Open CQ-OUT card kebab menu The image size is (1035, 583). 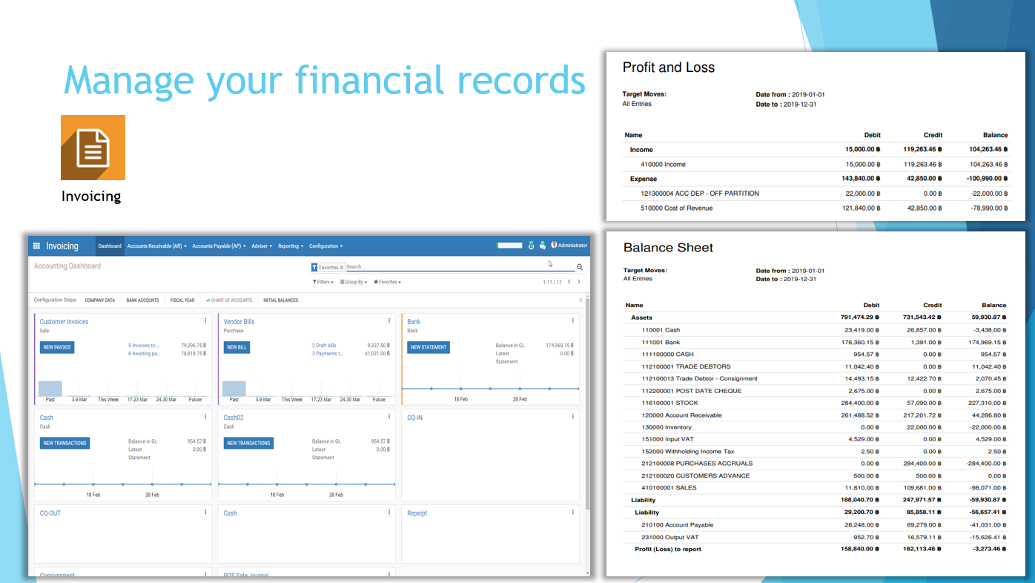tap(205, 513)
